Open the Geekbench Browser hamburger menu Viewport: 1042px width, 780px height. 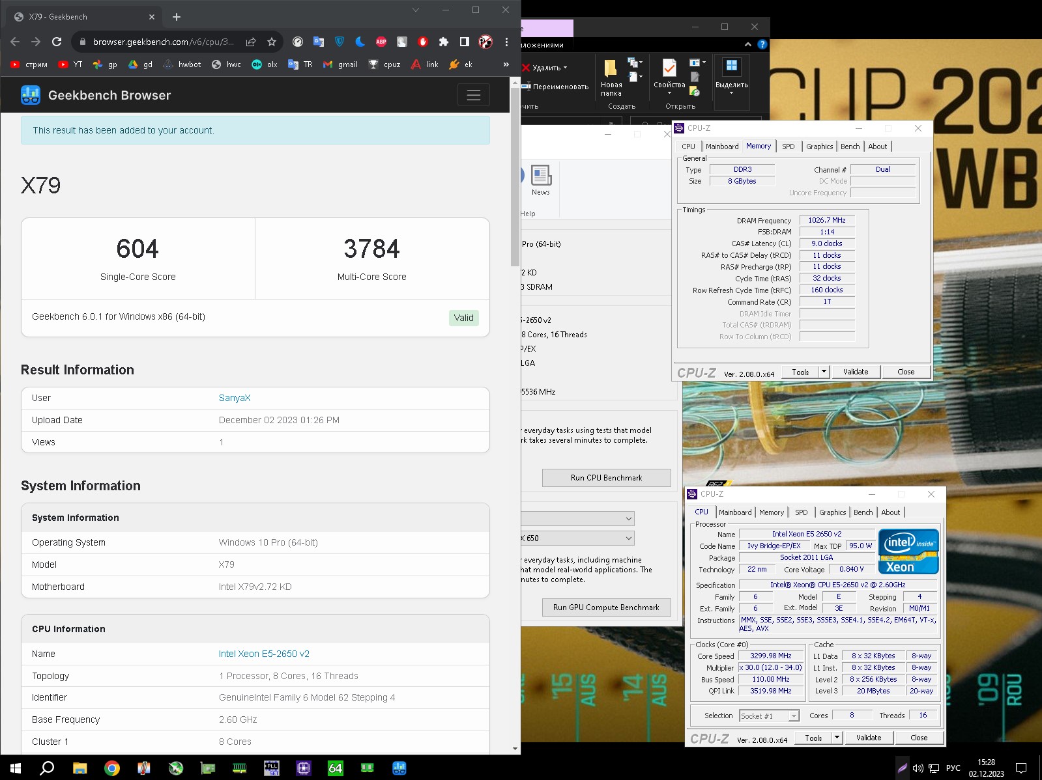(474, 95)
